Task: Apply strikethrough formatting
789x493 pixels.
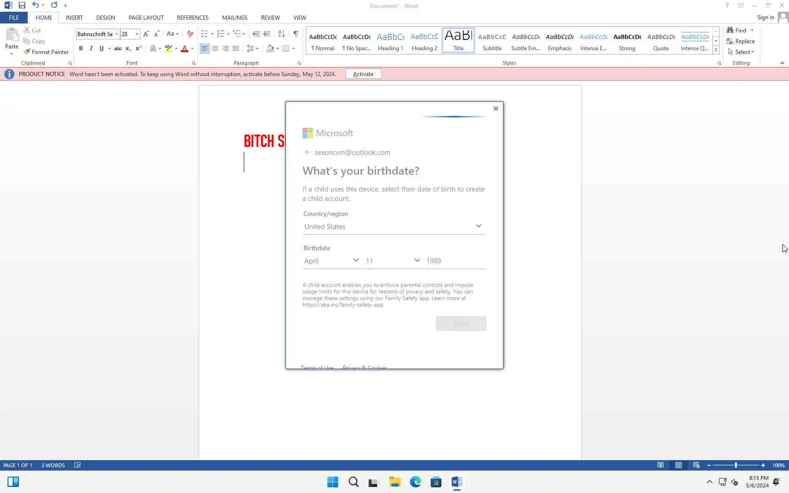Action: click(117, 48)
